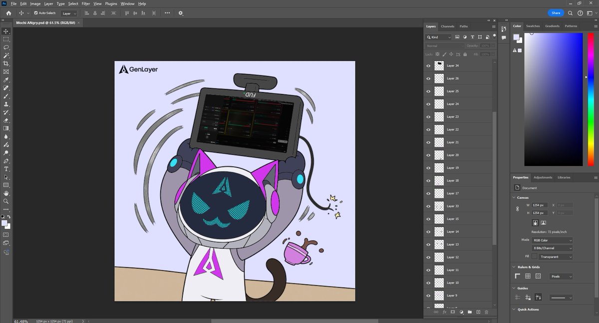
Task: Select the Pen tool
Action: pos(6,161)
